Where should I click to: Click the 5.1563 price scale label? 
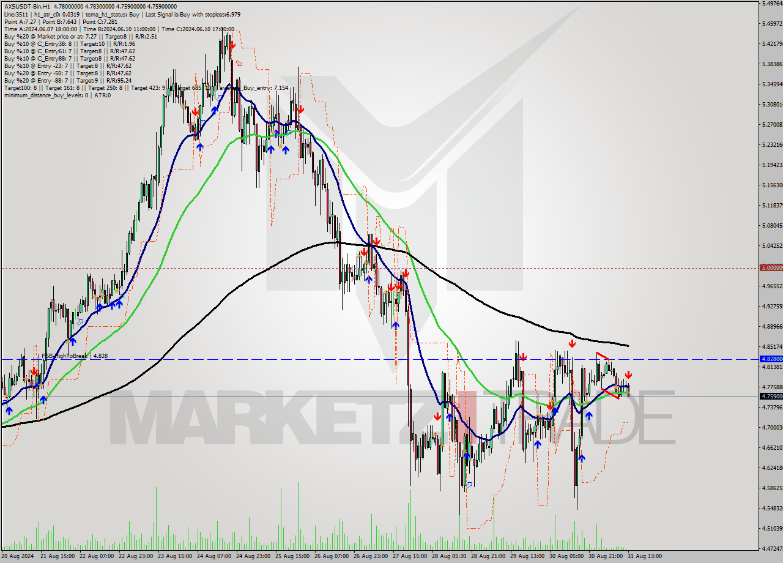pyautogui.click(x=772, y=185)
